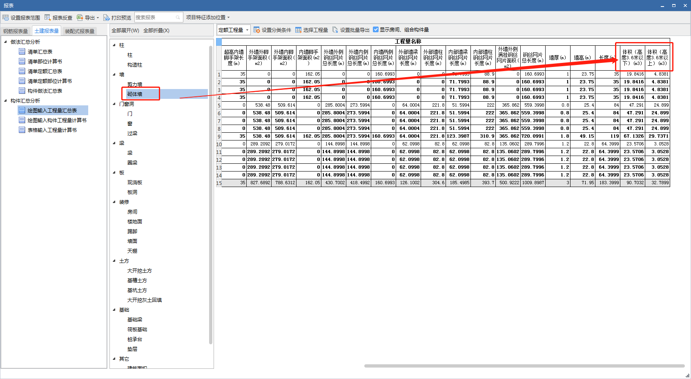Collapse the 土方 category node

coord(114,261)
